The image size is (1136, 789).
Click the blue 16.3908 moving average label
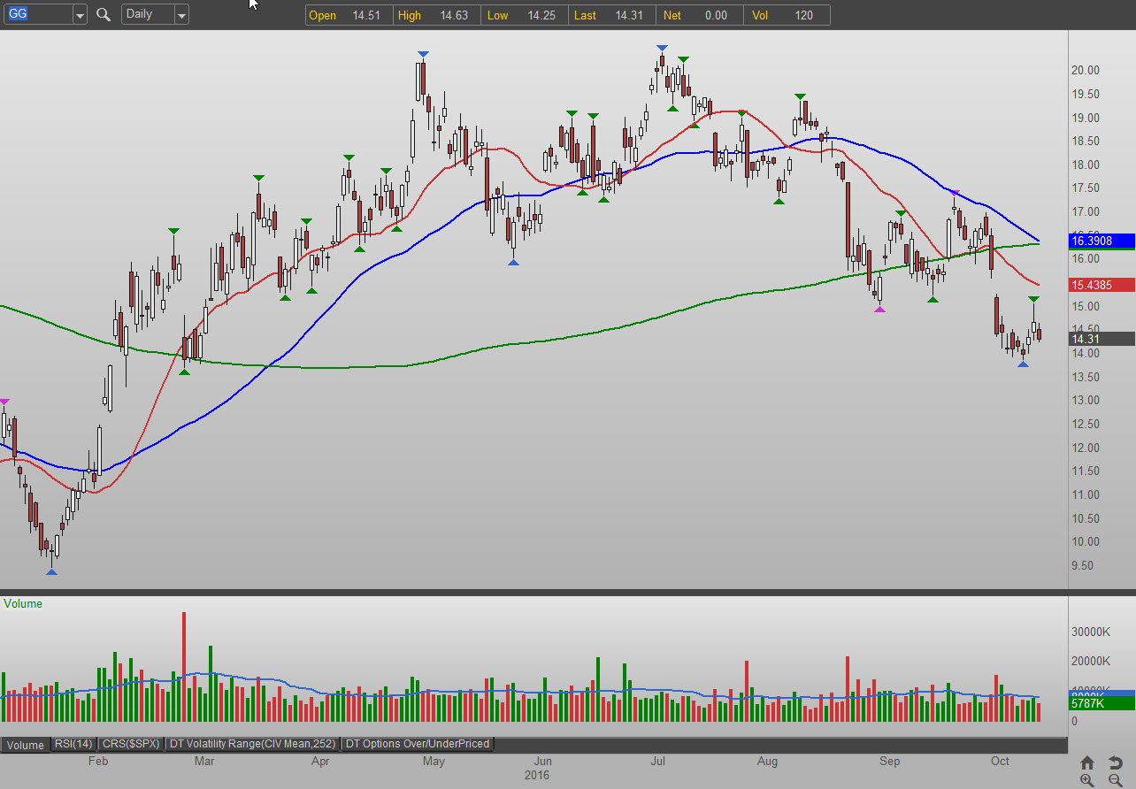(1101, 241)
